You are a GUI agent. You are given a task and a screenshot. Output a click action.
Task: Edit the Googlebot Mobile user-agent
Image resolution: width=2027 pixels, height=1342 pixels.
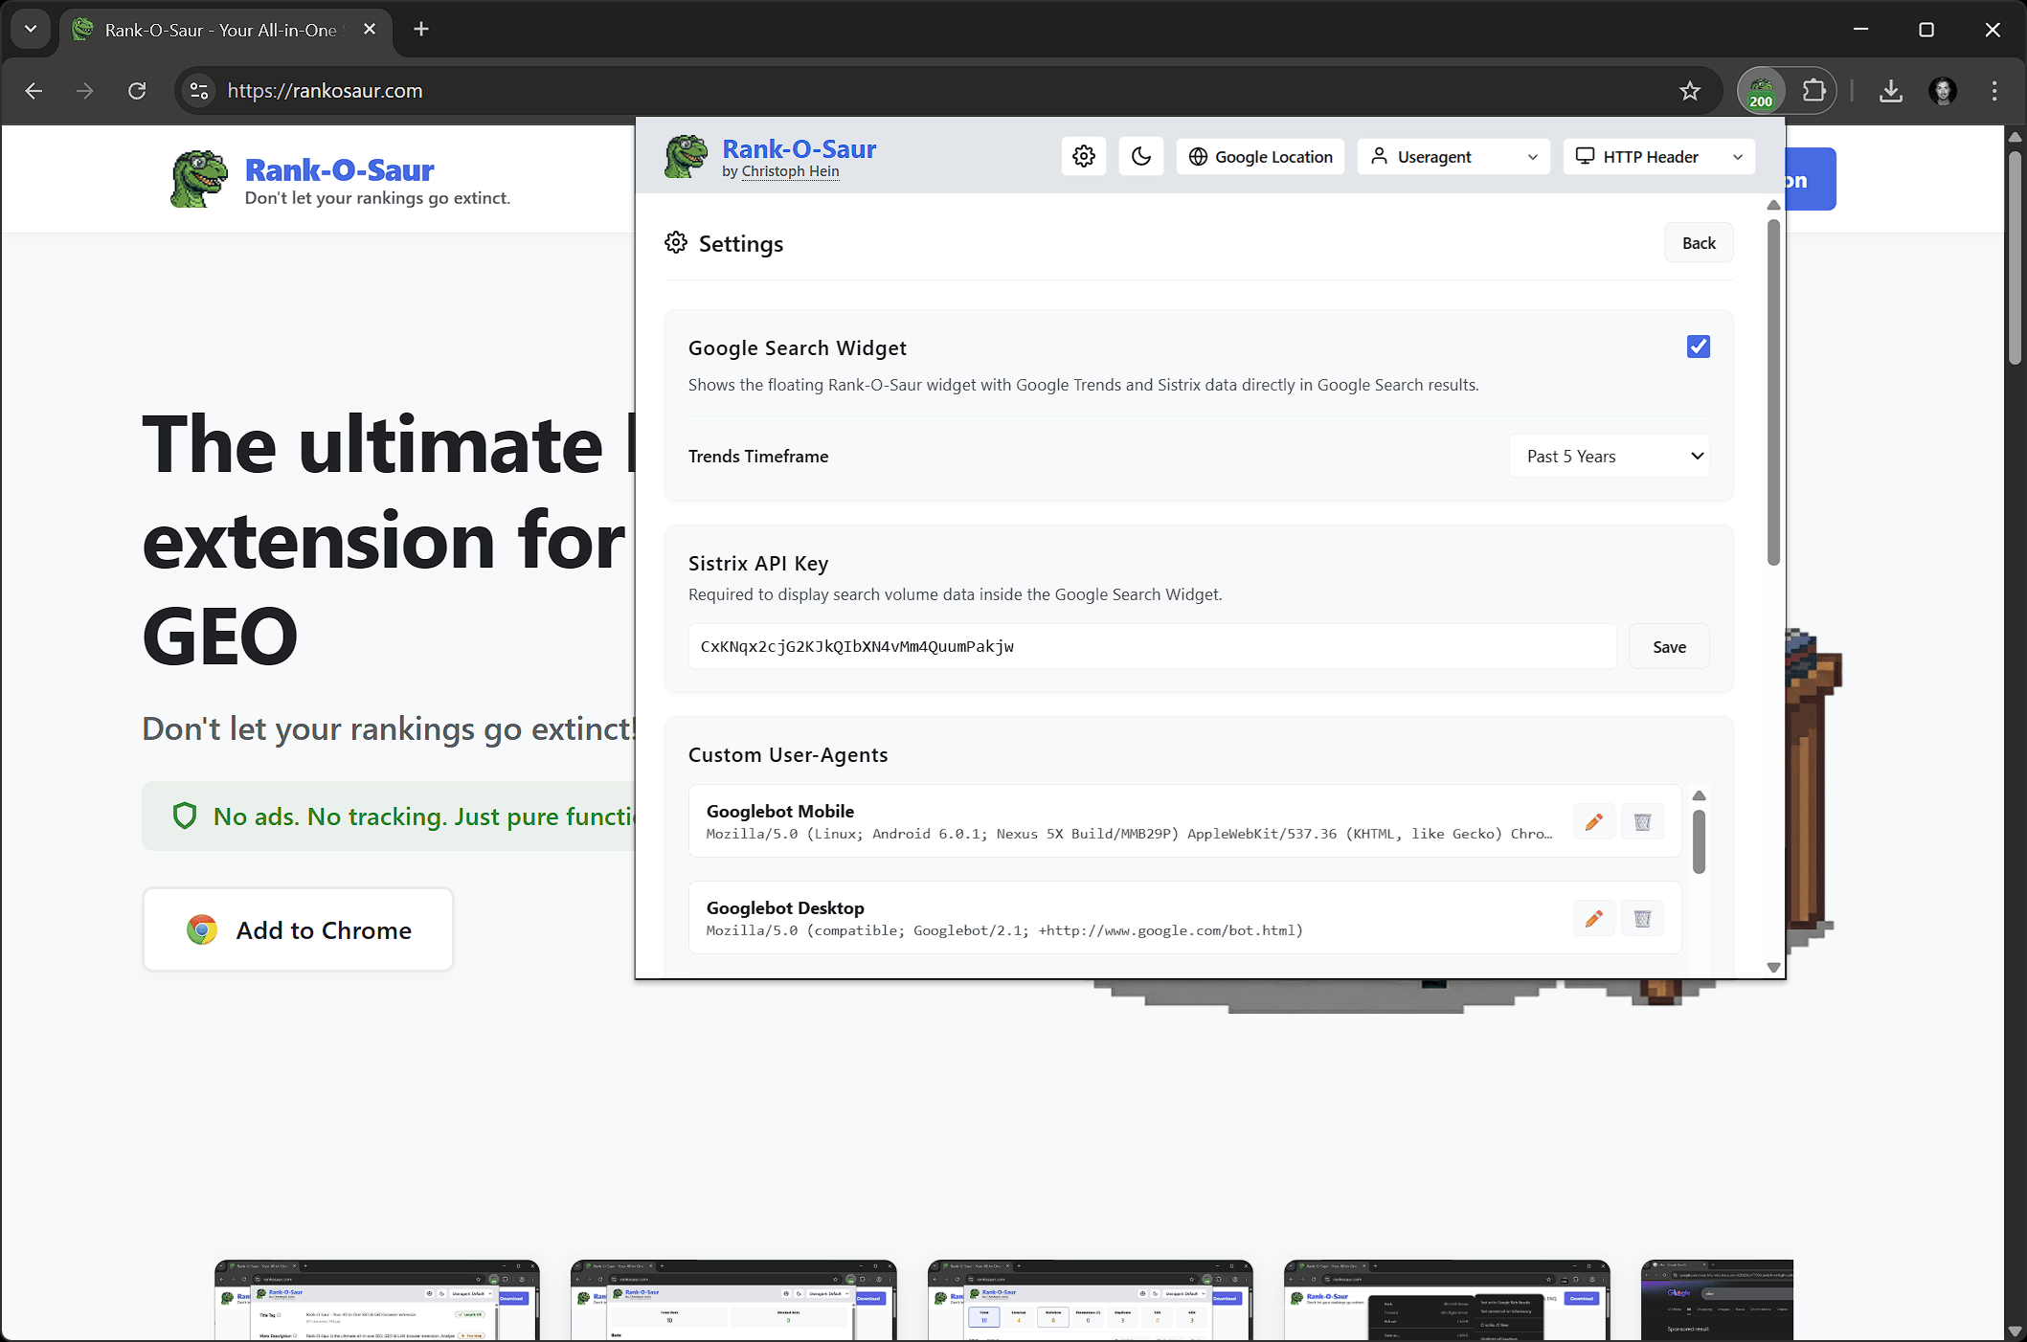coord(1593,822)
